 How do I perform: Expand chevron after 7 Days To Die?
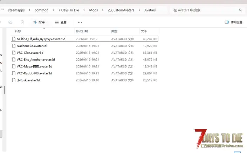(84, 10)
